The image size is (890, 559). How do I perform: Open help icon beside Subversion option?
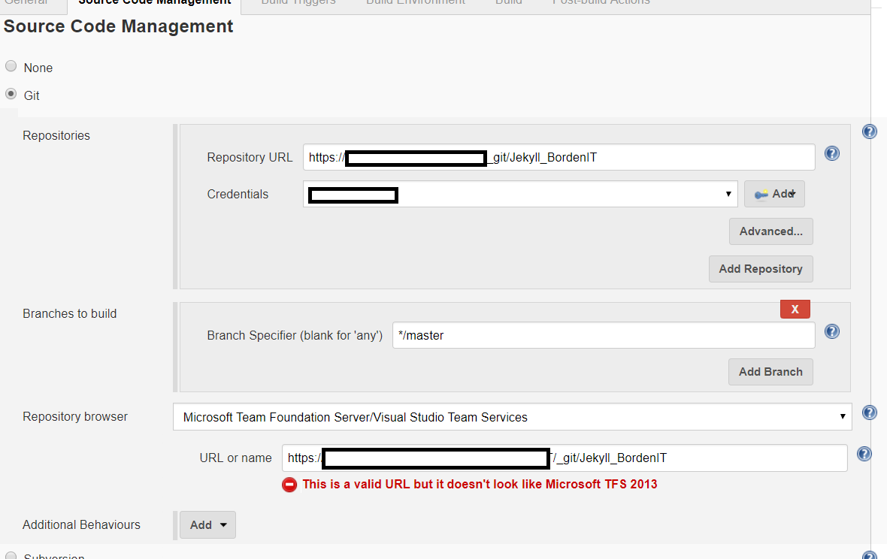869,555
